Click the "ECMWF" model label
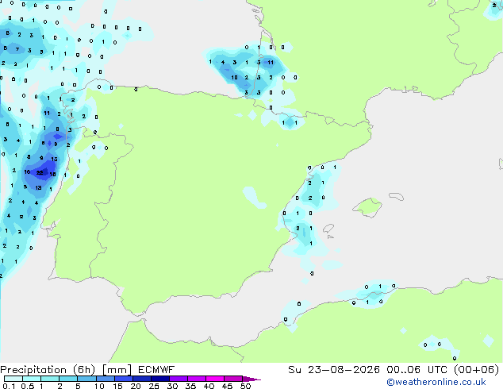This screenshot has height=389, width=503. pos(156,370)
